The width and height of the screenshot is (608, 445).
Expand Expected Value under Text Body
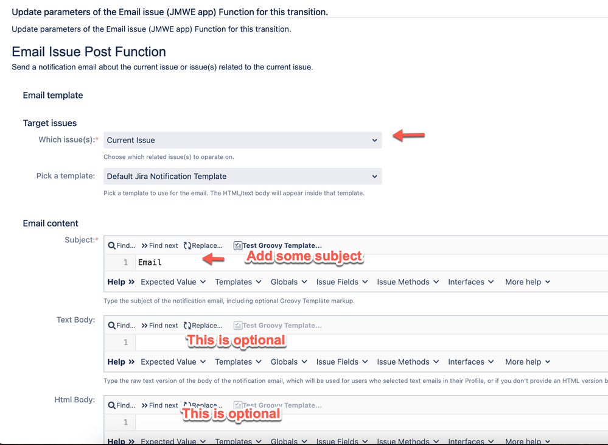(x=173, y=362)
